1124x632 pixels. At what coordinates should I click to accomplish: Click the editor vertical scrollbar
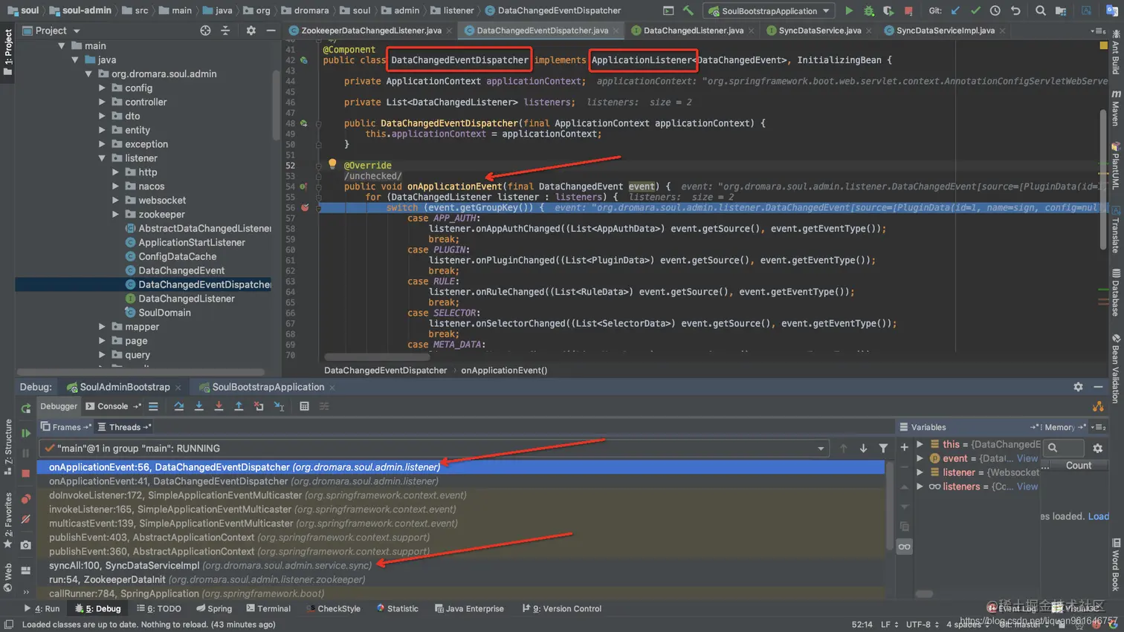1103,180
